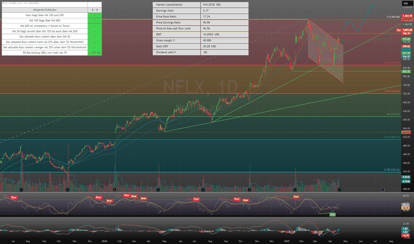Select Fibonacci level 0.618 (508.16) label
The height and width of the screenshot is (244, 414).
pos(392,137)
